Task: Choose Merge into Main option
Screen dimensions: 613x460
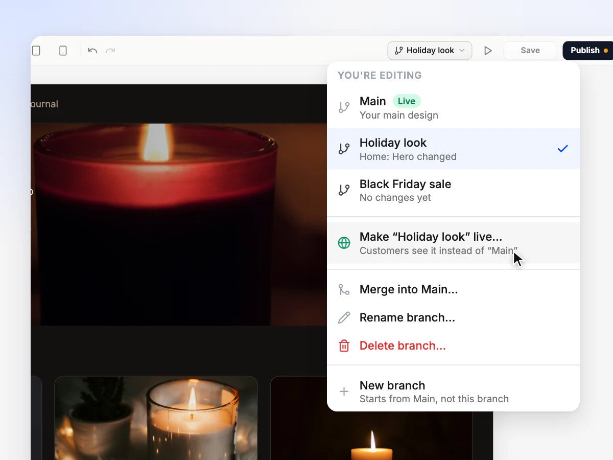Action: [453, 290]
